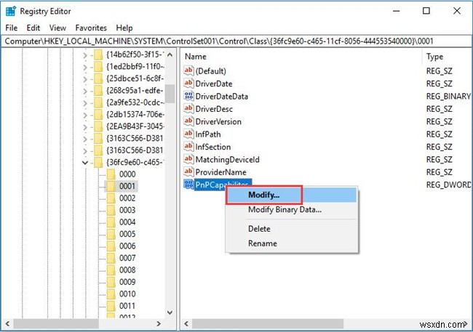
Task: Choose Rename from the context menu
Action: pos(291,243)
